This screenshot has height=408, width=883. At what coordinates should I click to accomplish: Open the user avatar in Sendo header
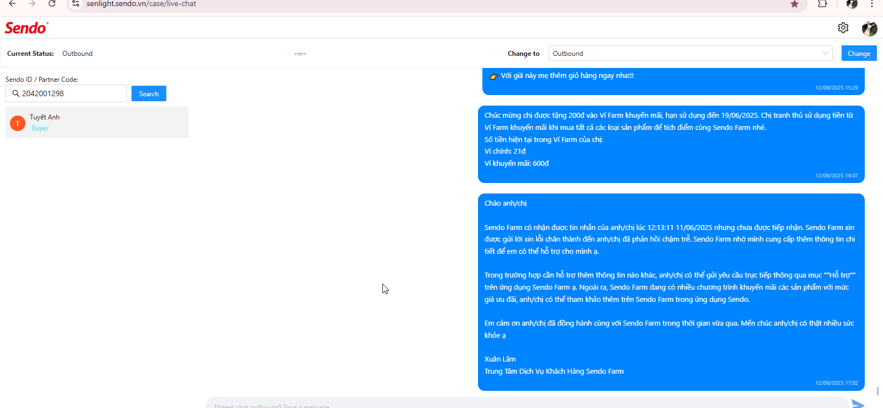coord(870,28)
